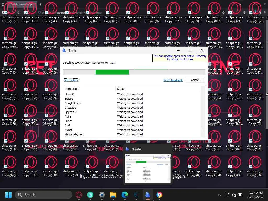Select shitpera gx - Copy (148) shortcut

click(51, 12)
